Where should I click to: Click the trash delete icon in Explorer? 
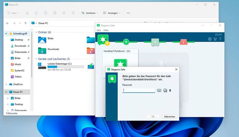click(73, 13)
